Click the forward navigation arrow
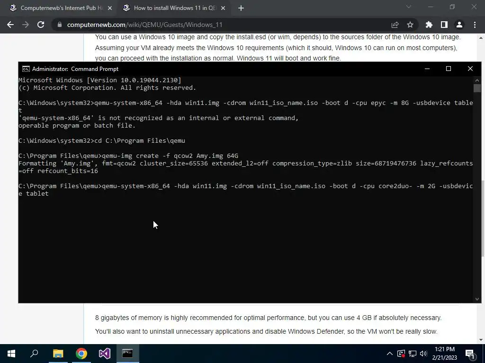 pos(26,25)
